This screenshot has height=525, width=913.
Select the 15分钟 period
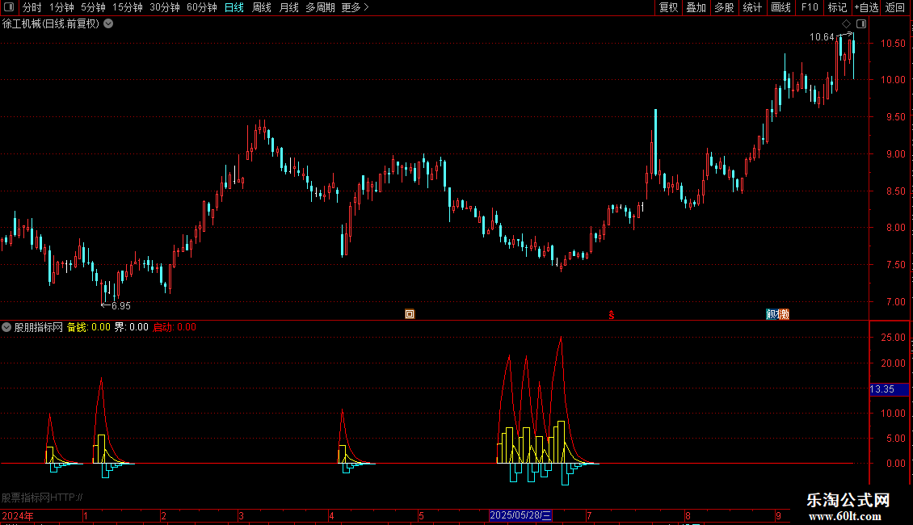tap(128, 7)
